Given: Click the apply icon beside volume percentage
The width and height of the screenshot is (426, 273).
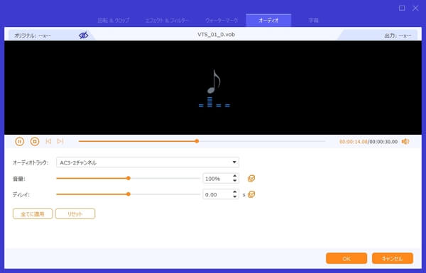Looking at the screenshot, I should tap(251, 179).
